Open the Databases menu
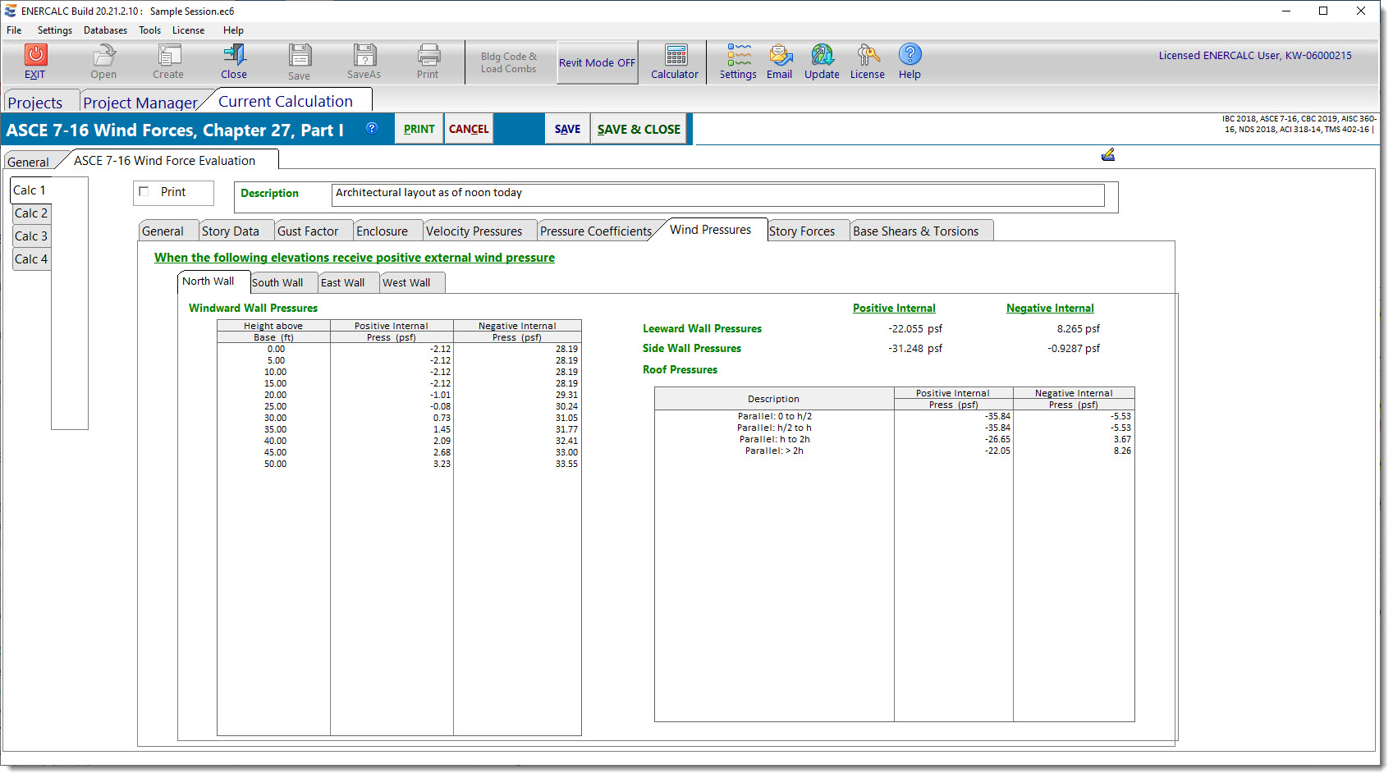This screenshot has height=778, width=1393. (105, 30)
